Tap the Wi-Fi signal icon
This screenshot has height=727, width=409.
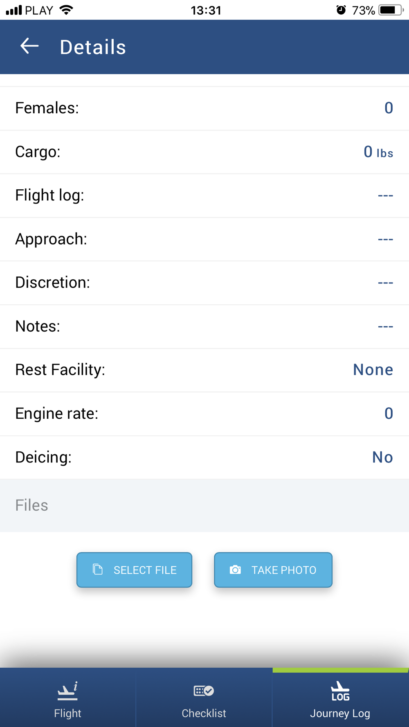coord(66,10)
